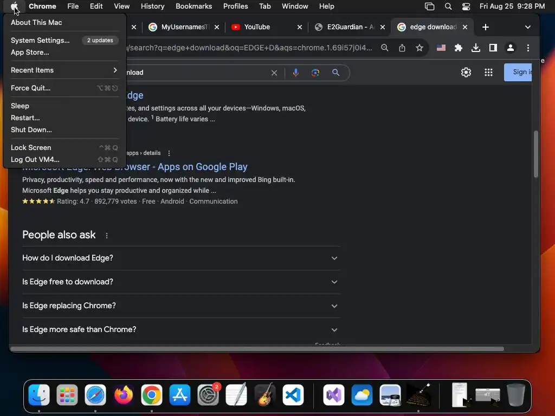This screenshot has width=555, height=416.
Task: Open People also ask options dots
Action: click(x=107, y=236)
